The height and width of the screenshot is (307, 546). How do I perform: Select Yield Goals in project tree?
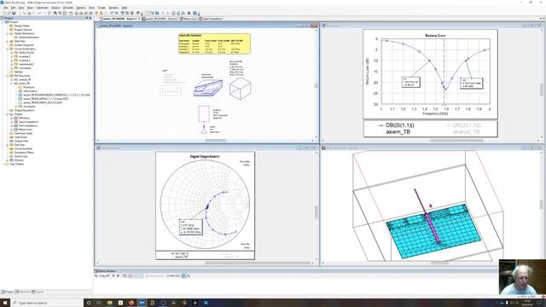20,137
